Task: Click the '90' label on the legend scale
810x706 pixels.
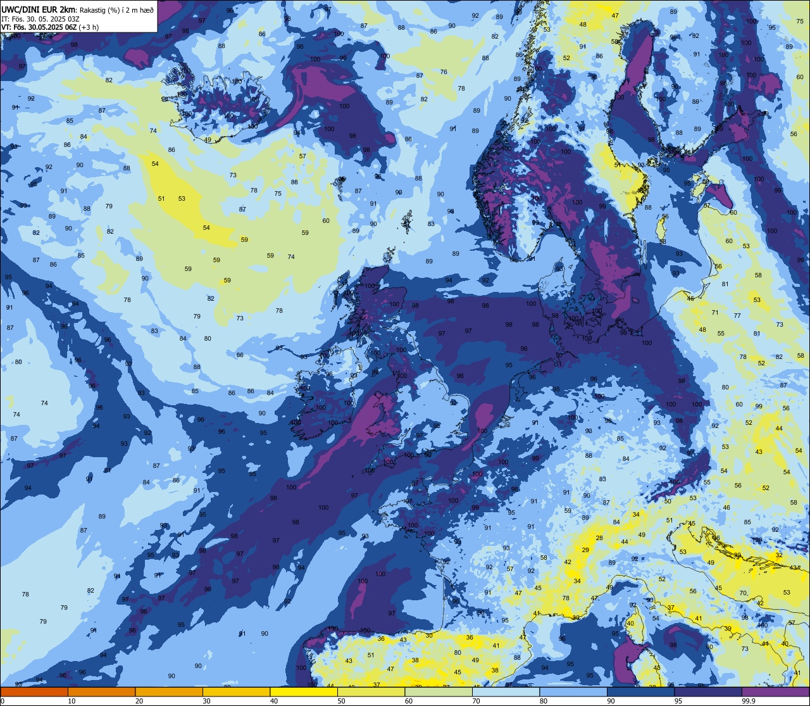Action: coord(611,701)
